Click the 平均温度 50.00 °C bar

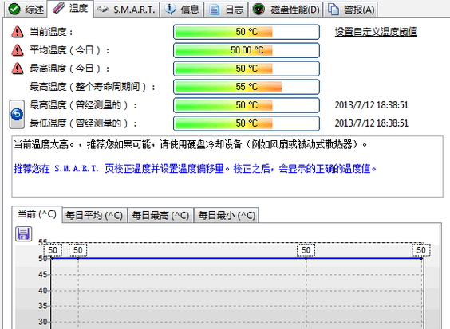(x=247, y=50)
